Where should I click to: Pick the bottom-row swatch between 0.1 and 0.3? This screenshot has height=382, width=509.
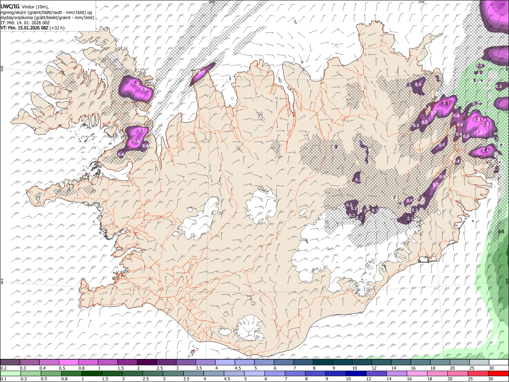[10, 374]
